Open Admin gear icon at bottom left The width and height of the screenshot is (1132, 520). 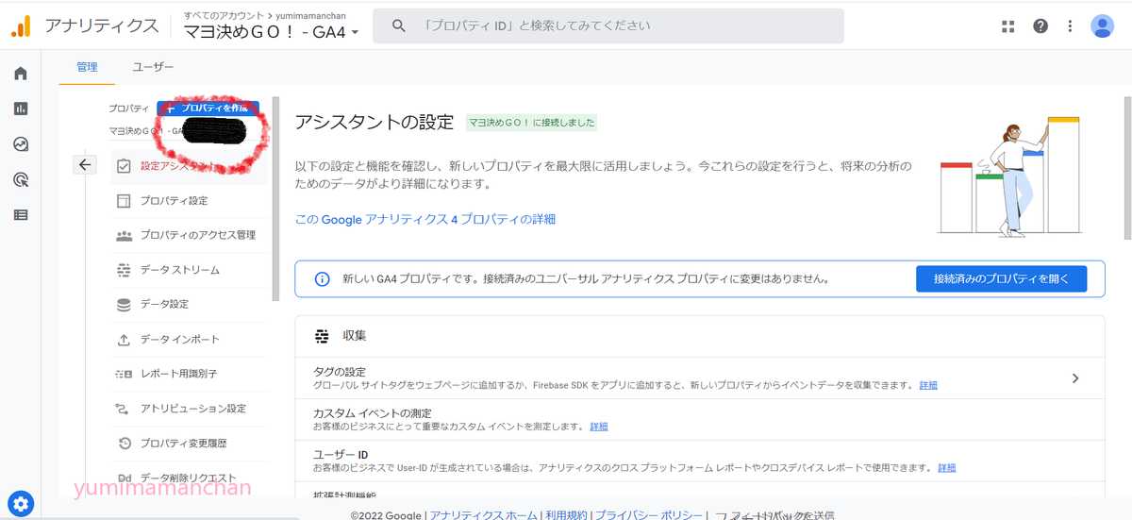pyautogui.click(x=21, y=502)
